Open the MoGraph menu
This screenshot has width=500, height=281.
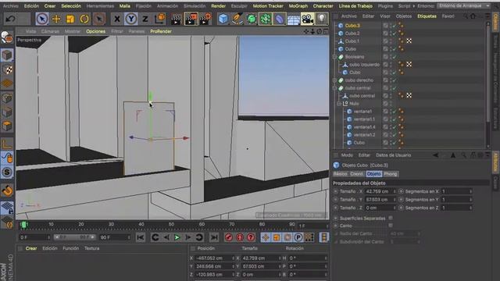pos(298,6)
